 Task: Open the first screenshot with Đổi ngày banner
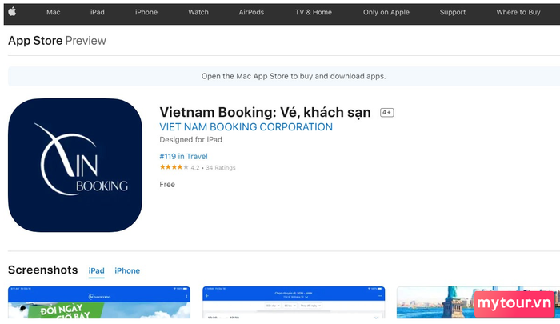pyautogui.click(x=99, y=302)
